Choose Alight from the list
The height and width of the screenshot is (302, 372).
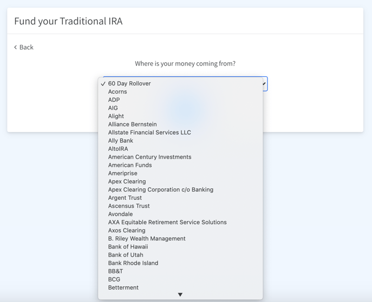point(180,116)
